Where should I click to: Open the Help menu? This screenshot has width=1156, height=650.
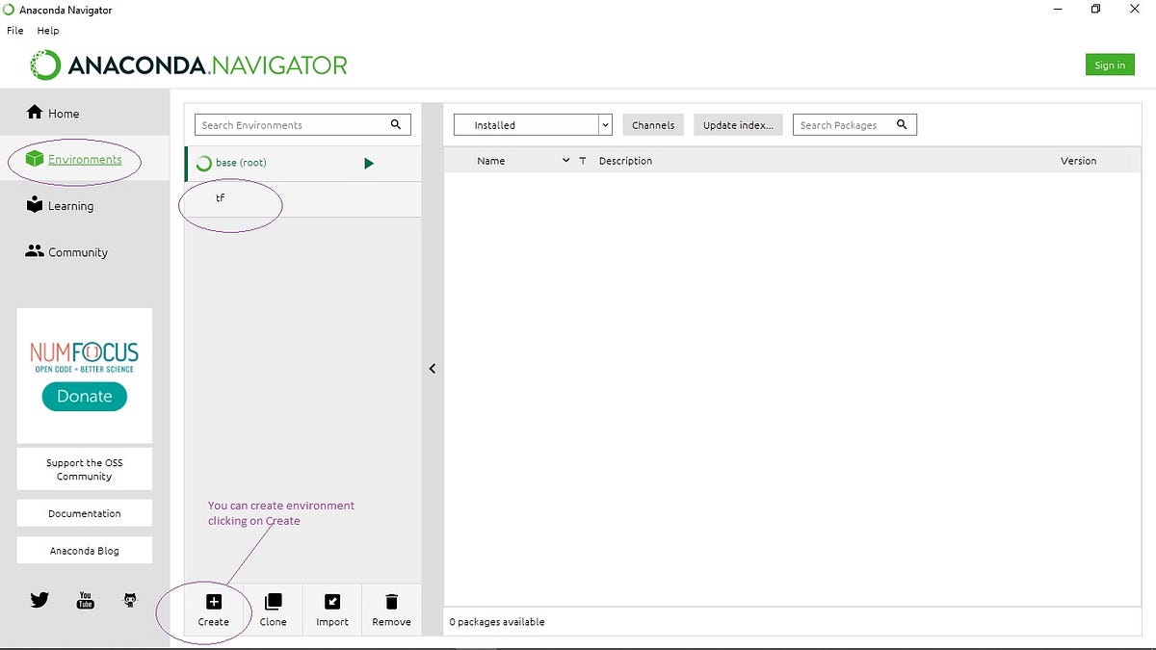[x=48, y=31]
